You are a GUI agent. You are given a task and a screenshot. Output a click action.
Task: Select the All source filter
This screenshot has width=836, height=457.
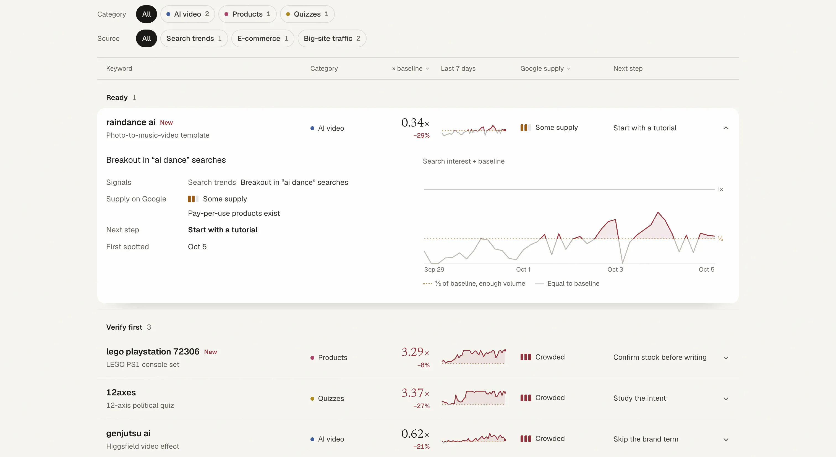point(146,38)
